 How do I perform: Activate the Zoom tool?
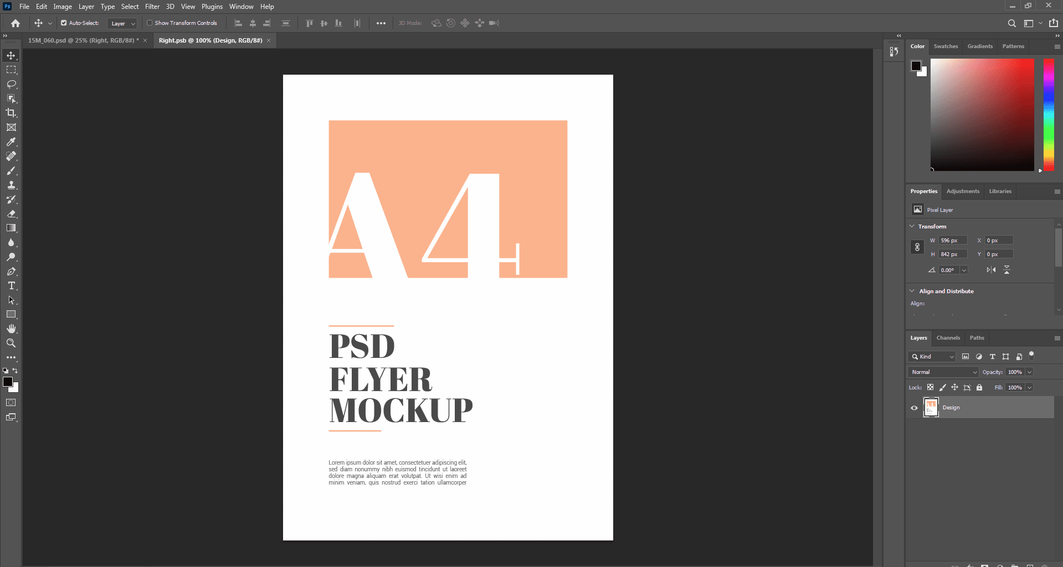point(11,343)
